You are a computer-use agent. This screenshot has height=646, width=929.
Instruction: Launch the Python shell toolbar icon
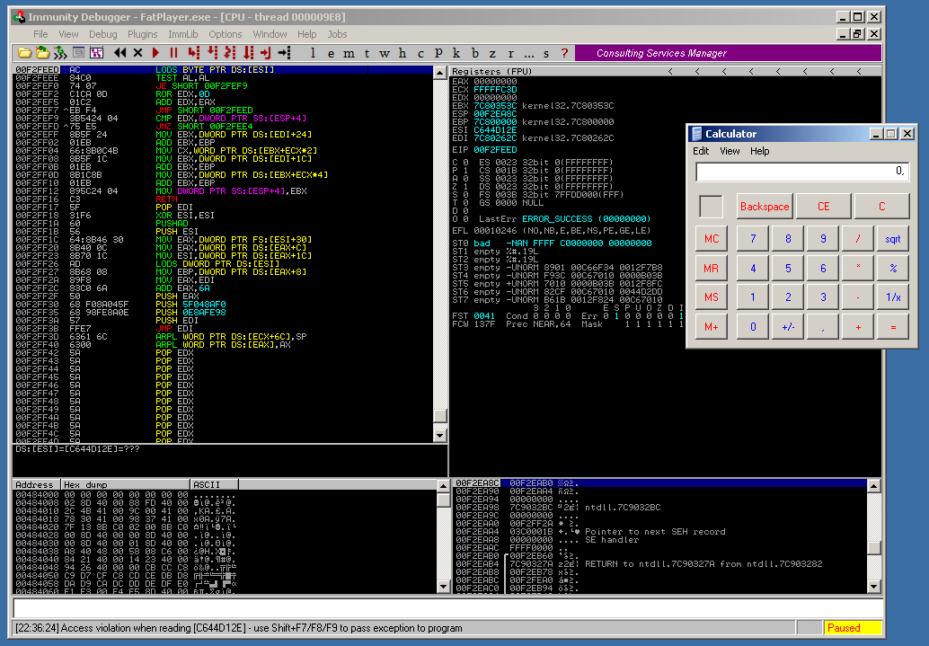(x=60, y=53)
